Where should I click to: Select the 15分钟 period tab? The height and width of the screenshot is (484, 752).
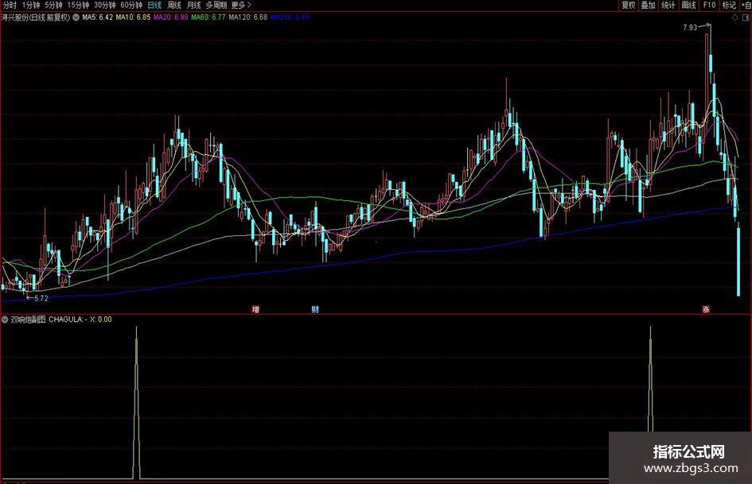(x=78, y=6)
